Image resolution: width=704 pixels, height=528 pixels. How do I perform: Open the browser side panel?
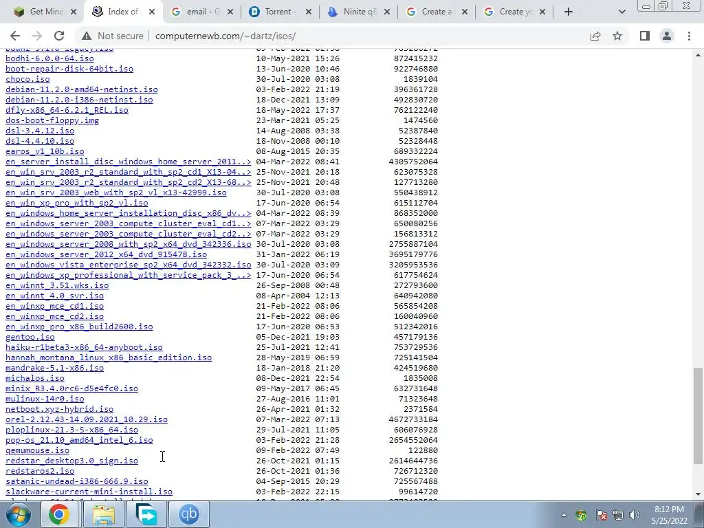(645, 36)
